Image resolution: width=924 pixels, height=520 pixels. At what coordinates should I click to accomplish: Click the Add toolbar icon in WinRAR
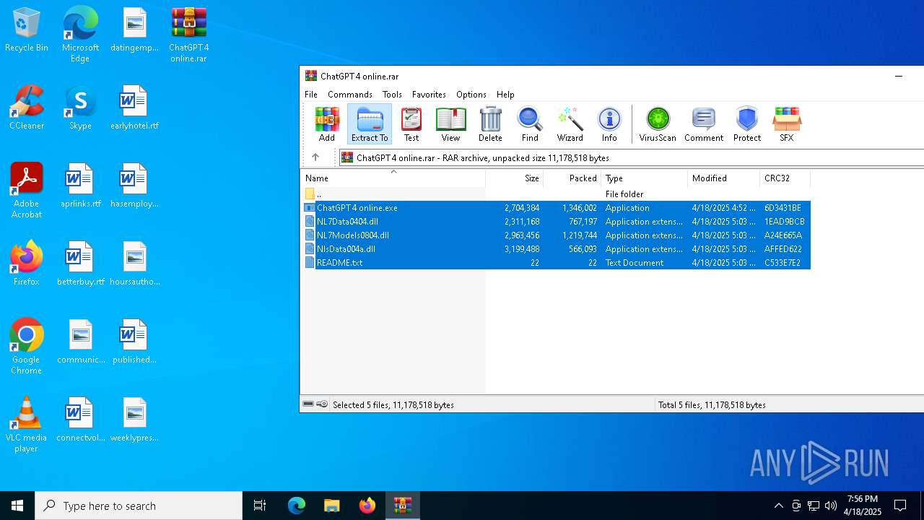[327, 124]
